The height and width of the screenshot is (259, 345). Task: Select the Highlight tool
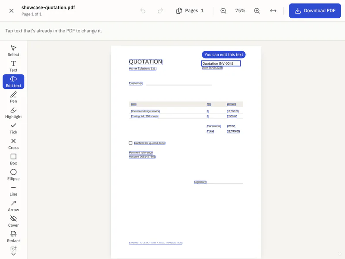[x=13, y=113]
